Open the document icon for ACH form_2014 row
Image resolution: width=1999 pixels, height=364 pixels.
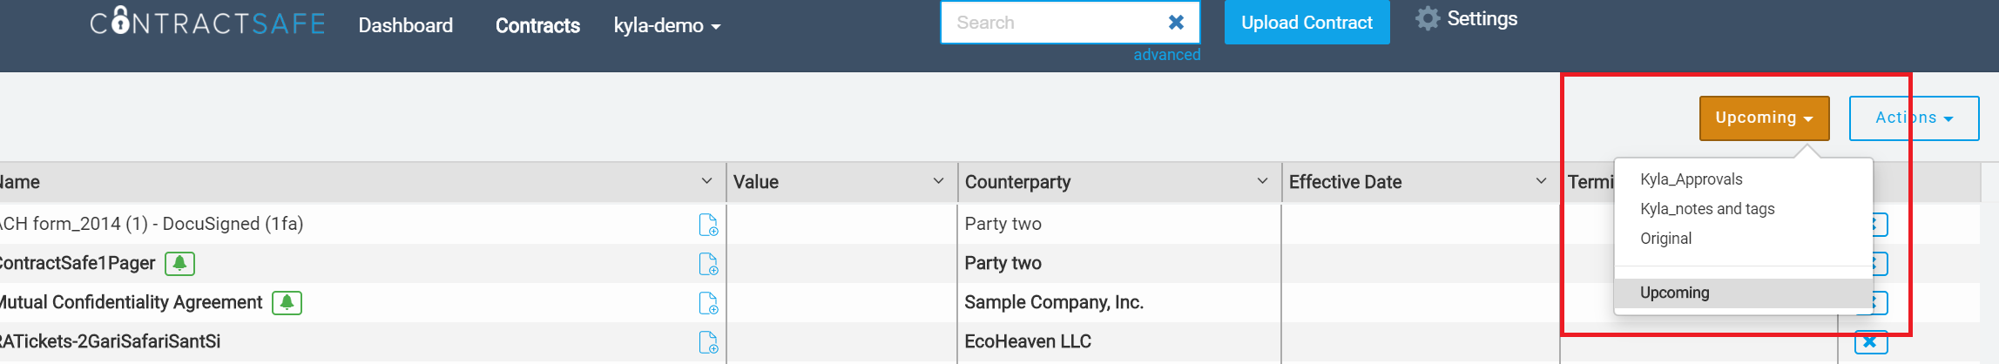[x=708, y=225]
